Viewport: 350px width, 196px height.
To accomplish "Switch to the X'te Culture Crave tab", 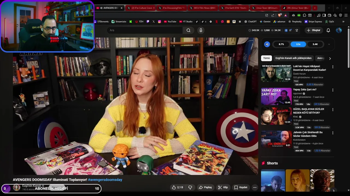I will 141,8.
